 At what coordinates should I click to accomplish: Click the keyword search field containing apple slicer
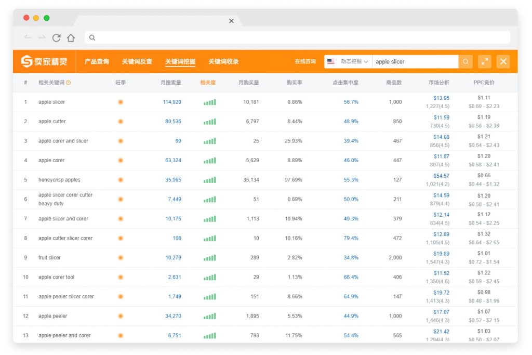pos(414,61)
